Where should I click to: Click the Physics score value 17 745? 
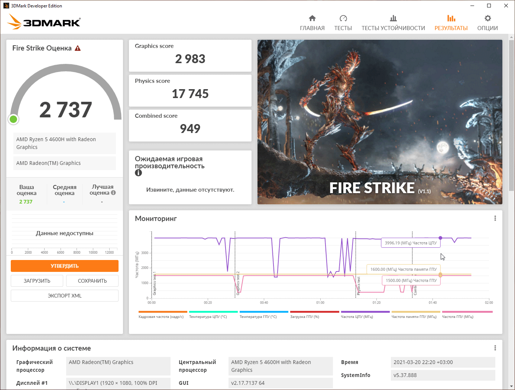190,94
